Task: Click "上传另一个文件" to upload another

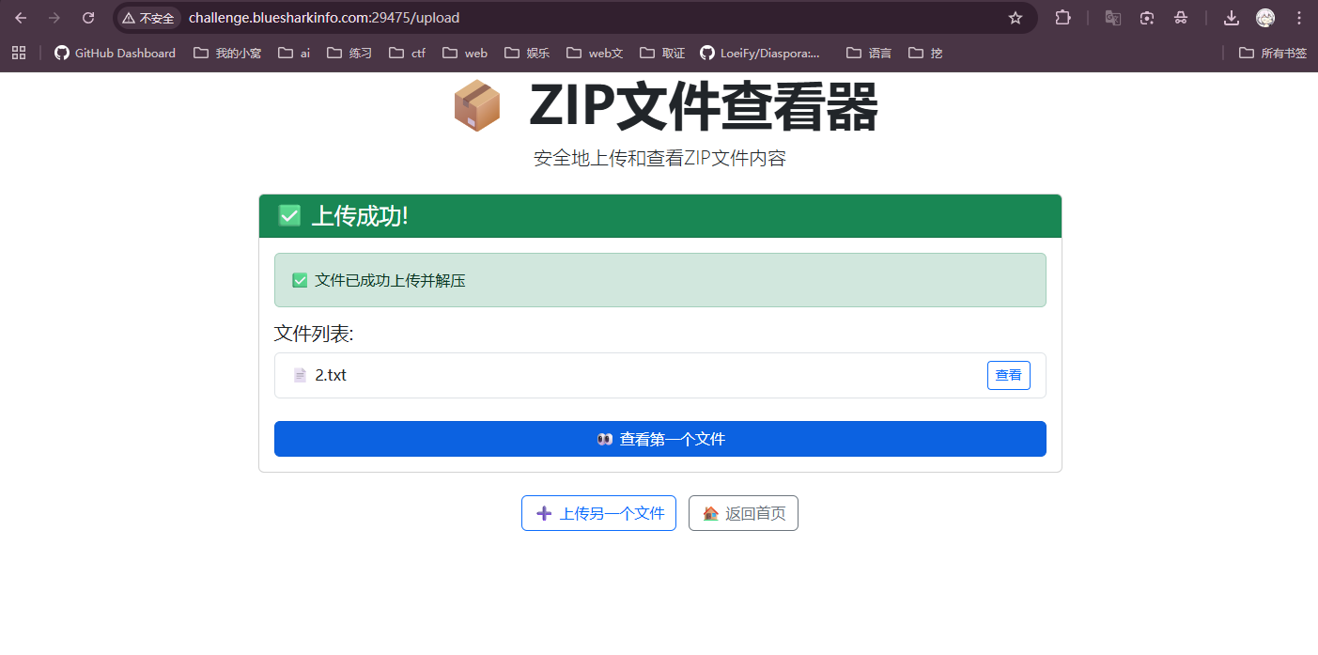Action: tap(598, 513)
